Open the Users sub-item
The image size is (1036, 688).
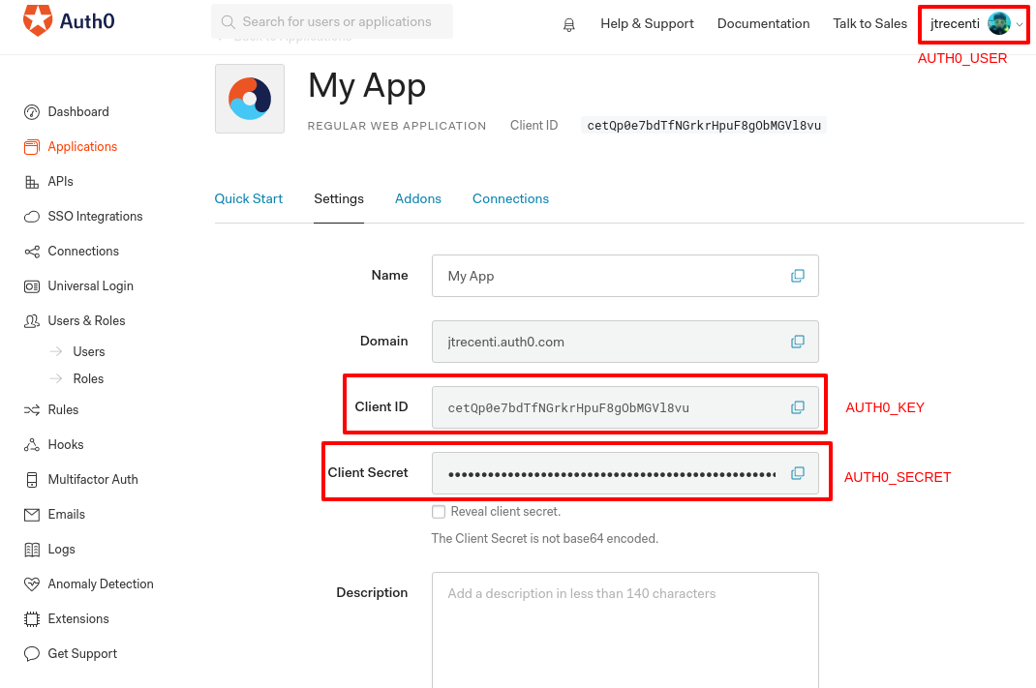click(x=88, y=352)
